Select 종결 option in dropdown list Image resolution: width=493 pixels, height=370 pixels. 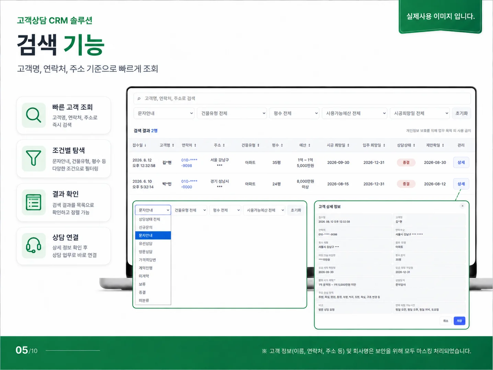coord(153,292)
